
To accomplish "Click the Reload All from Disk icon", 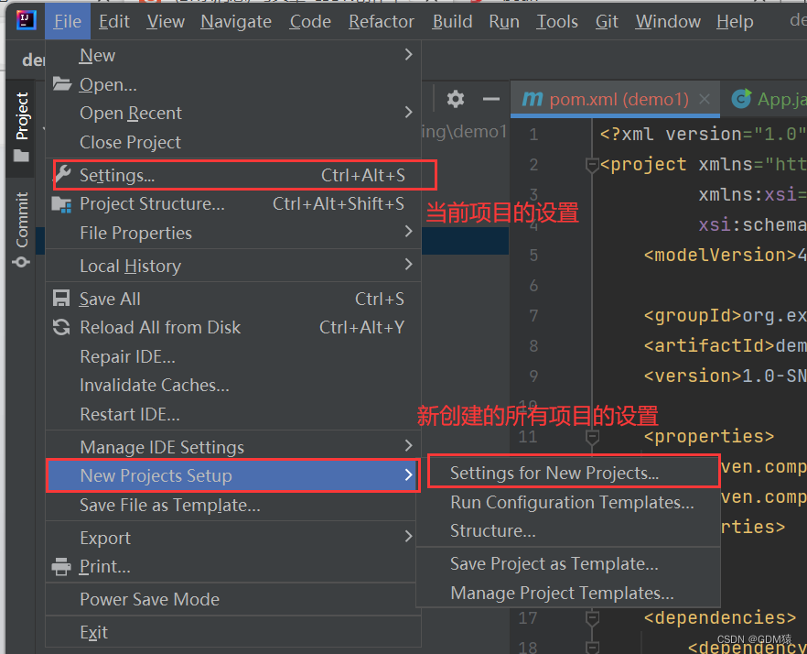I will (61, 327).
